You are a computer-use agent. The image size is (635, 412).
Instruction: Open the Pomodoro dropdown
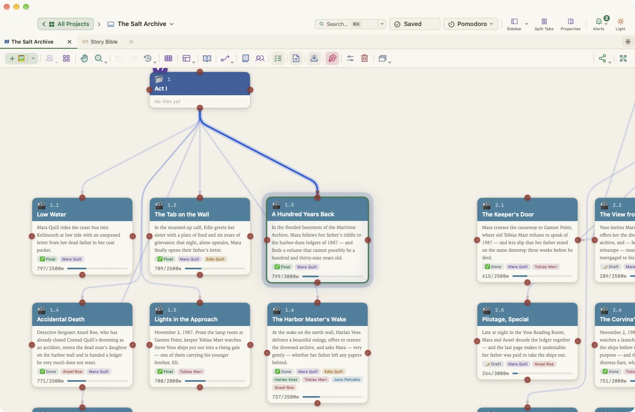(471, 24)
